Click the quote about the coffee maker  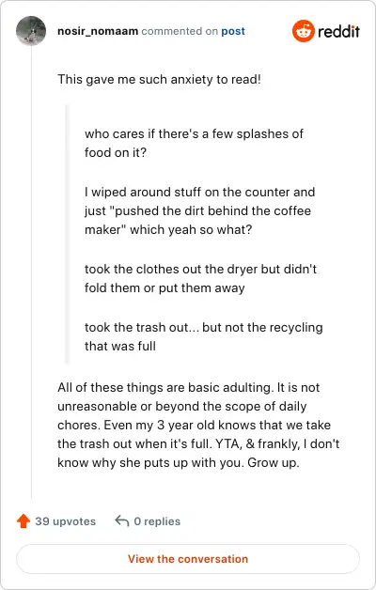200,210
